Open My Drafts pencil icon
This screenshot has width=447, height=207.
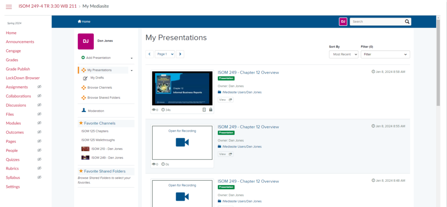(x=85, y=78)
